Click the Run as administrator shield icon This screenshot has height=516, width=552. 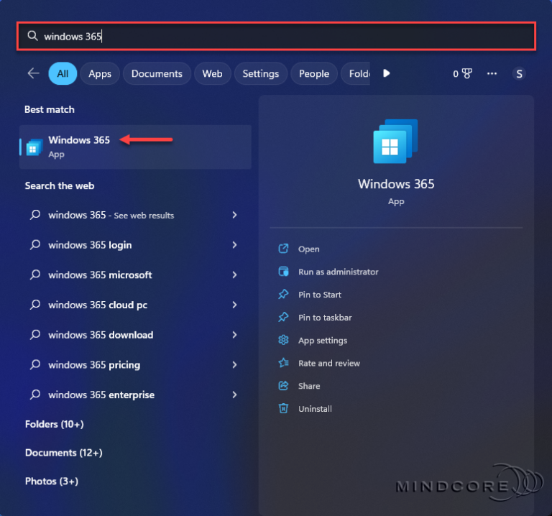283,272
